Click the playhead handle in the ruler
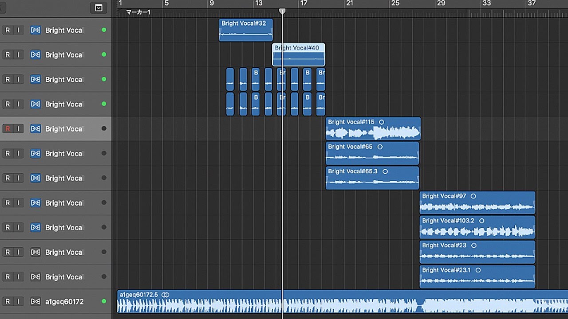This screenshot has width=568, height=319. [282, 11]
